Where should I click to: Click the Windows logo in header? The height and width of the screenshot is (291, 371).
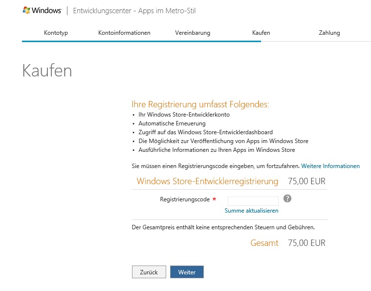[42, 10]
